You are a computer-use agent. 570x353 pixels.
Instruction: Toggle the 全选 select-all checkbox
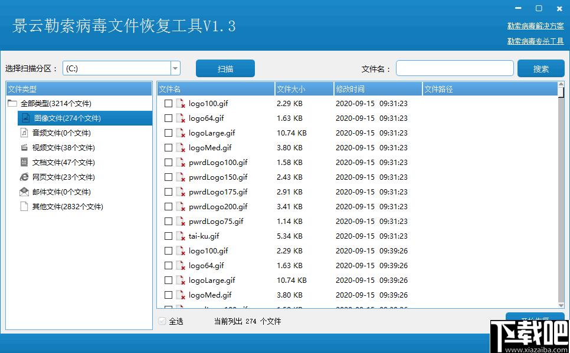[x=162, y=321]
